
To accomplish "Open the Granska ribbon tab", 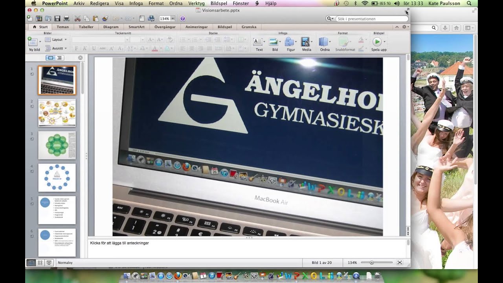I will [249, 27].
